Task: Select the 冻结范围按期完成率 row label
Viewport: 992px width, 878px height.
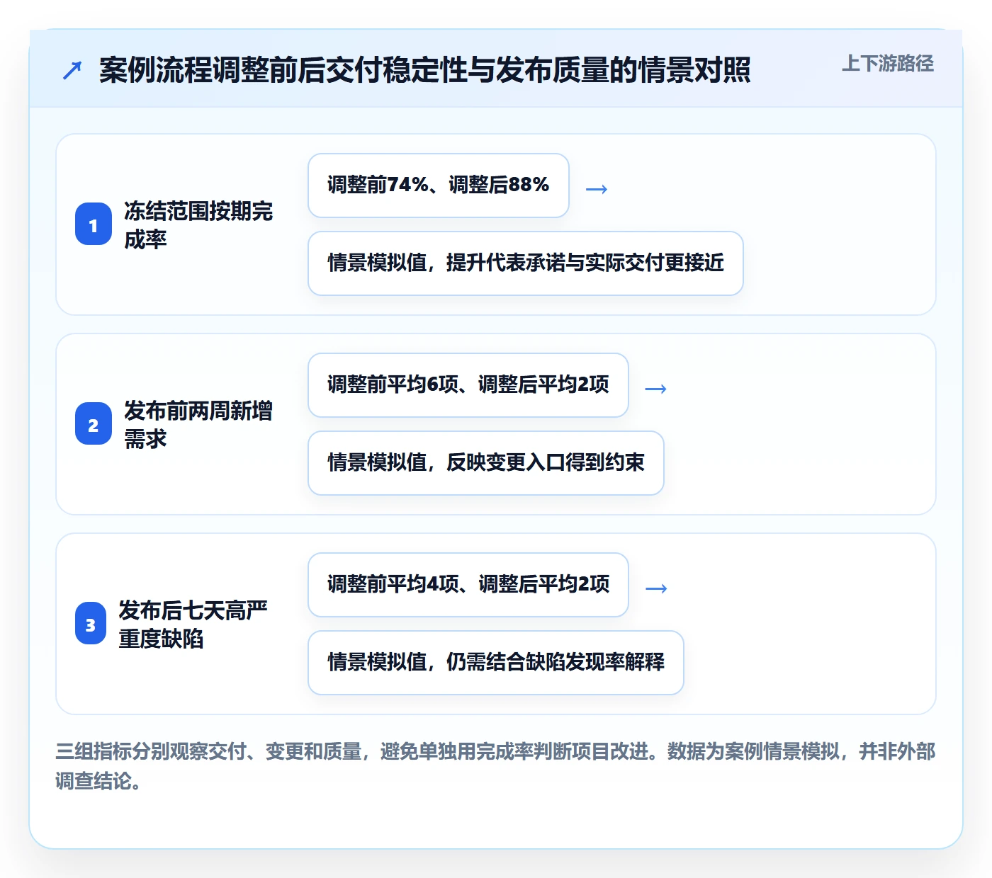Action: click(x=198, y=224)
